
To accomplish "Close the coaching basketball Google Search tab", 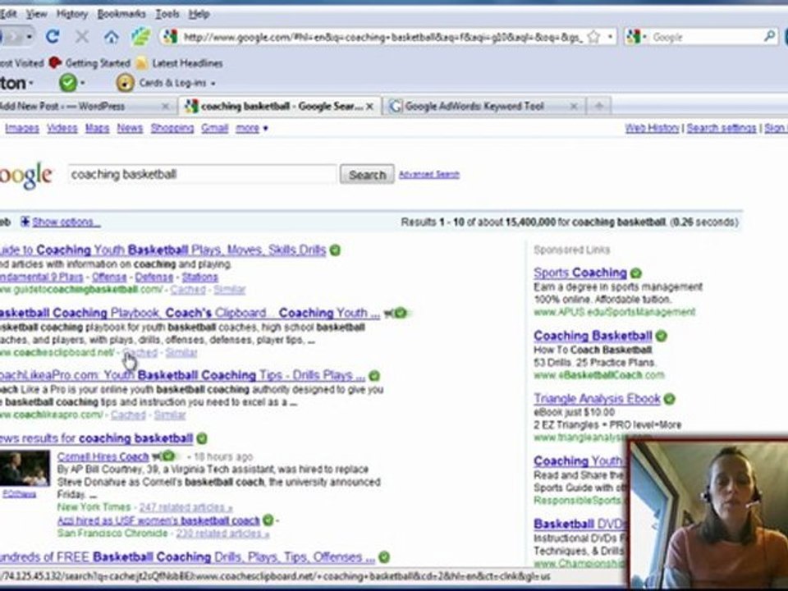I will 369,107.
